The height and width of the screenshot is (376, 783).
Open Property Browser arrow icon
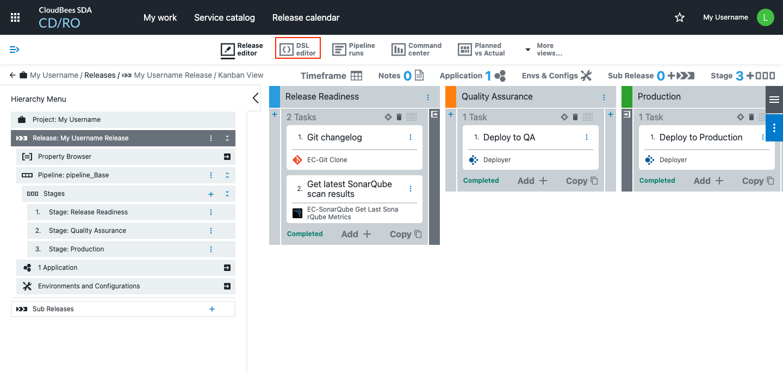tap(227, 157)
